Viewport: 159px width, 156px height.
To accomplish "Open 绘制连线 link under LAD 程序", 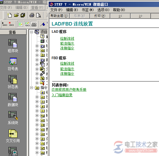I will (67, 39).
